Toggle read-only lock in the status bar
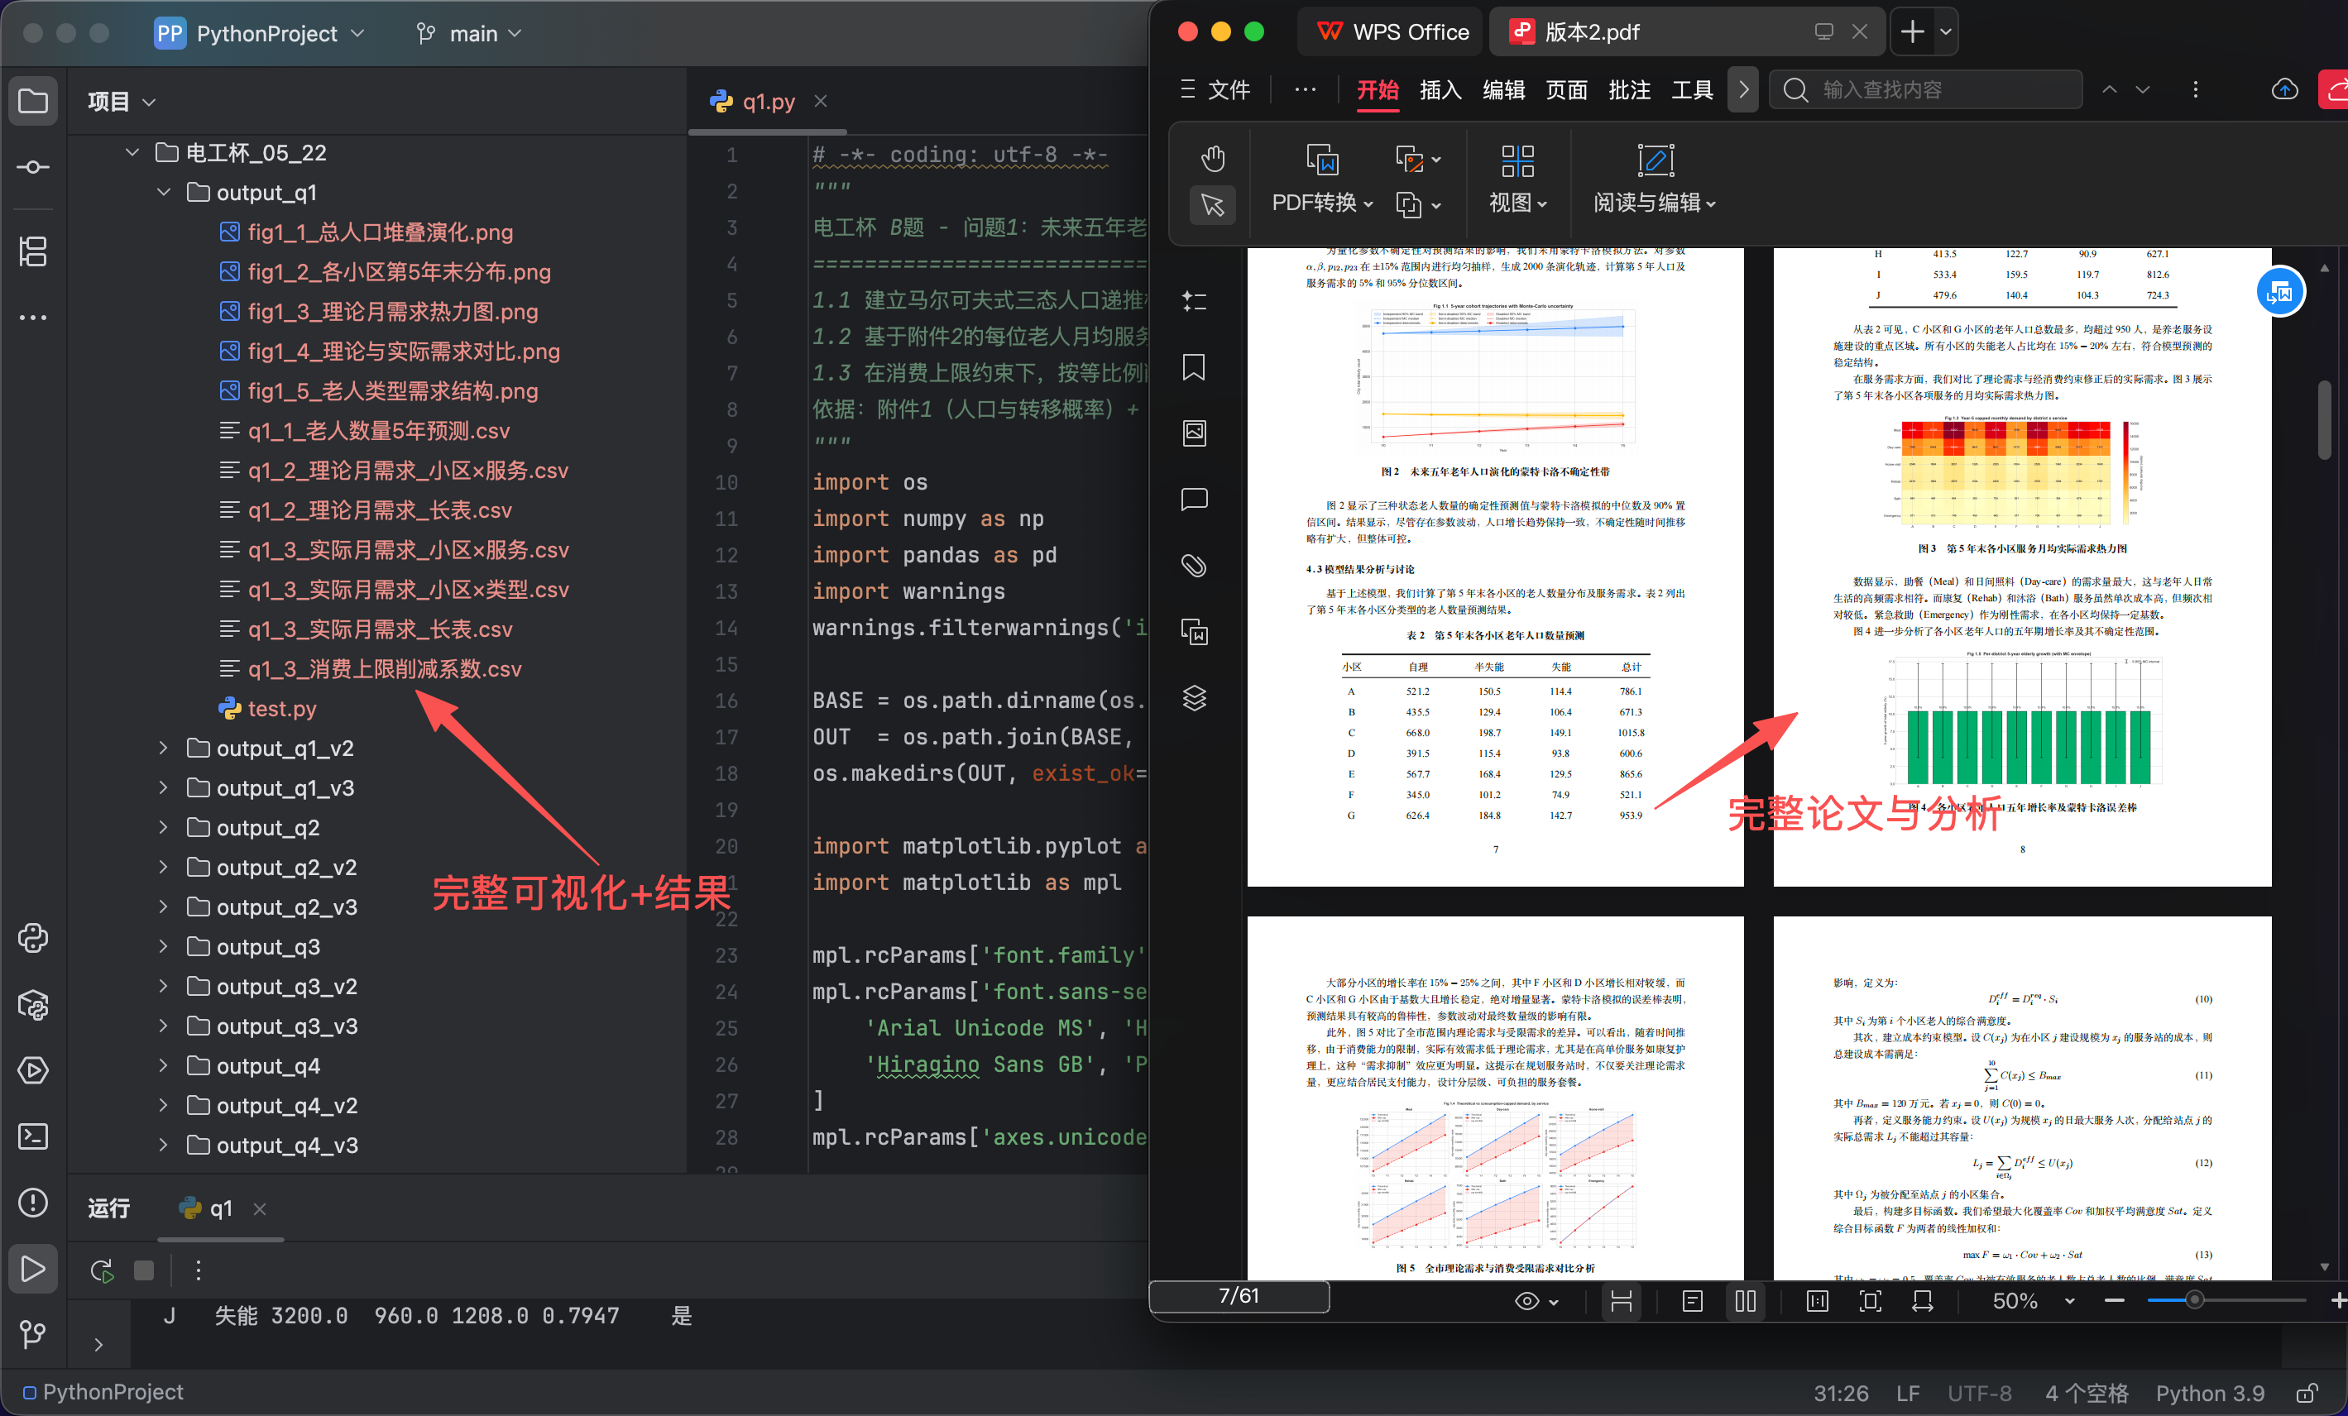The image size is (2348, 1416). (x=2306, y=1393)
